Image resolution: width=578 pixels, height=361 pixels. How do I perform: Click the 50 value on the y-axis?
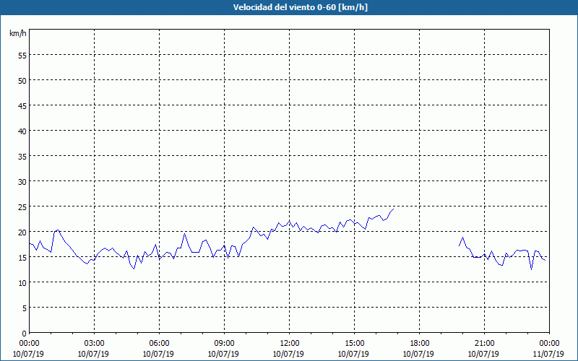22,80
